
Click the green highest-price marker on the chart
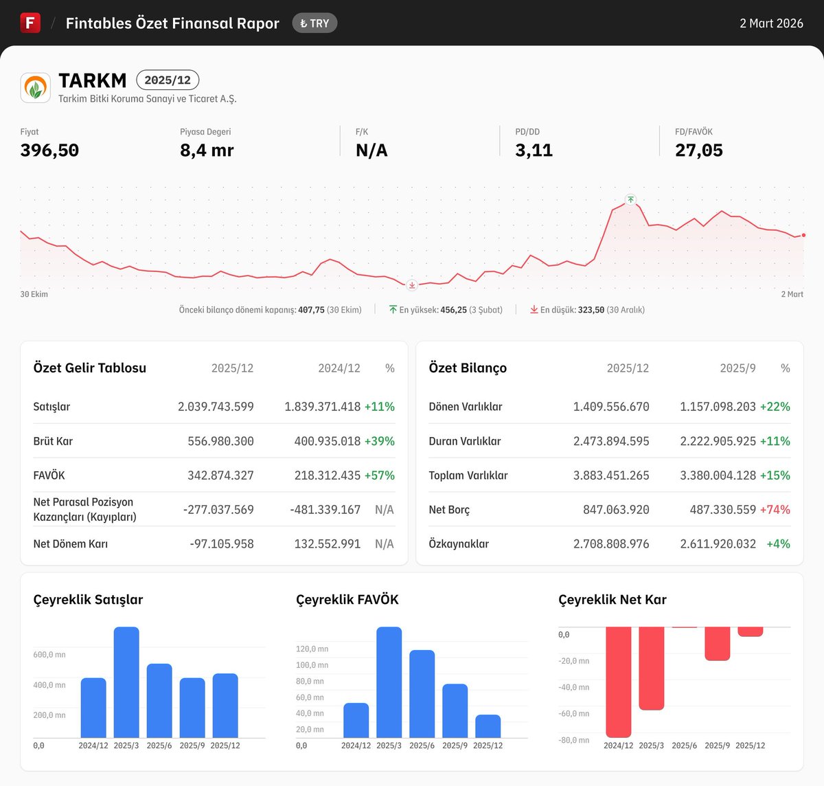coord(630,200)
